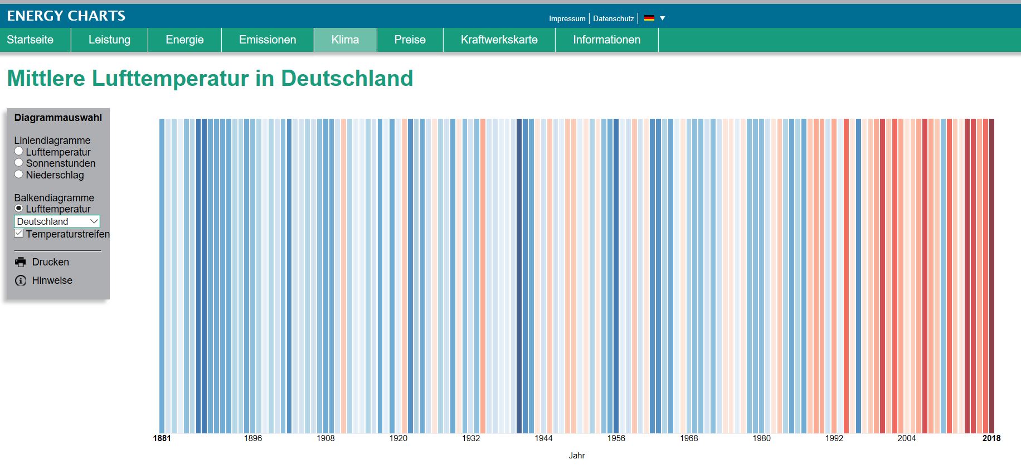This screenshot has width=1021, height=469.
Task: Click the ENERGY CHARTS logo title
Action: click(66, 16)
